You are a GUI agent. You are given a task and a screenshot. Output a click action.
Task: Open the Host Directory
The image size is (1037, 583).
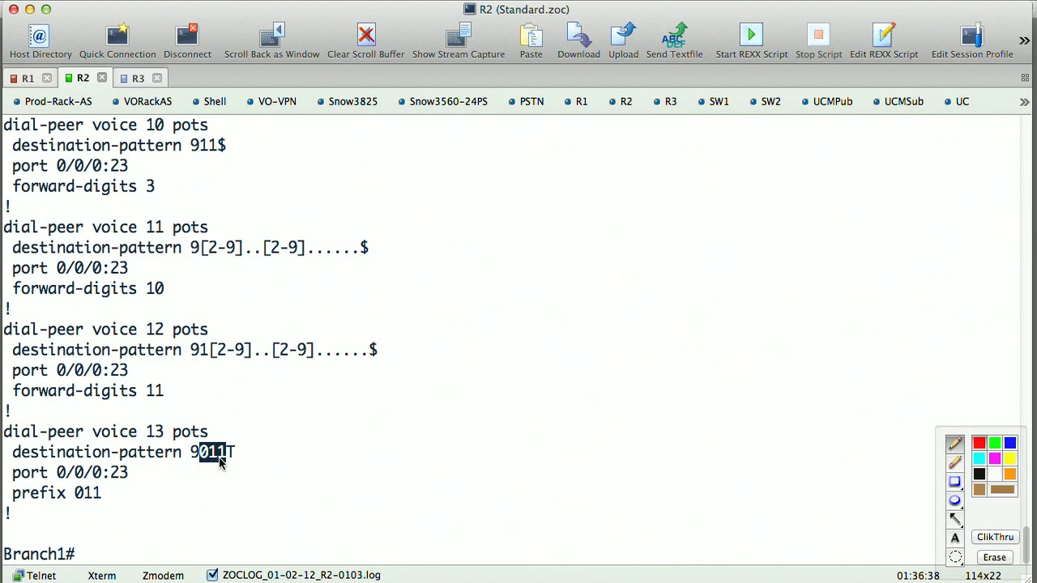(41, 41)
